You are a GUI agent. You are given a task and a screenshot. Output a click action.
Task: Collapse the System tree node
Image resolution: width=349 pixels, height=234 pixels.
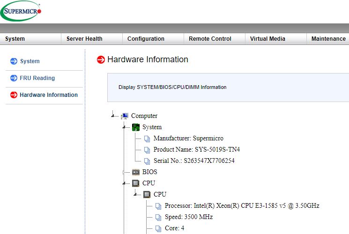click(124, 127)
